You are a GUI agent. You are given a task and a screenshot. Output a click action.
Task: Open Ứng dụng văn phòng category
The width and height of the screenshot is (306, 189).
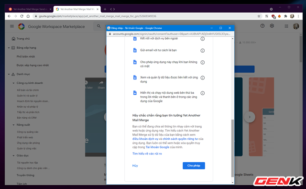[28, 143]
